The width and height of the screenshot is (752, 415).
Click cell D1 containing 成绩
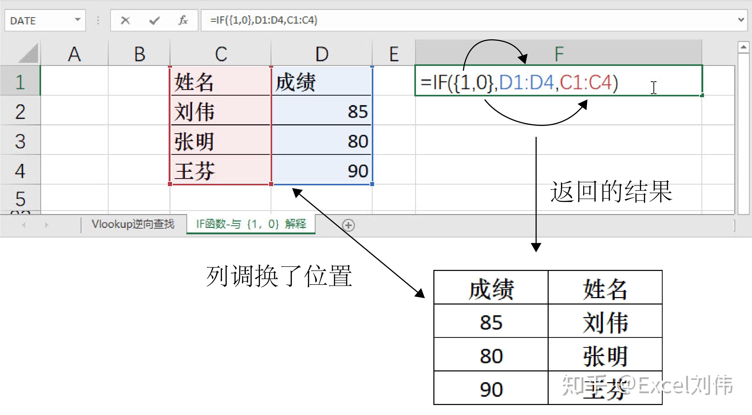(322, 81)
